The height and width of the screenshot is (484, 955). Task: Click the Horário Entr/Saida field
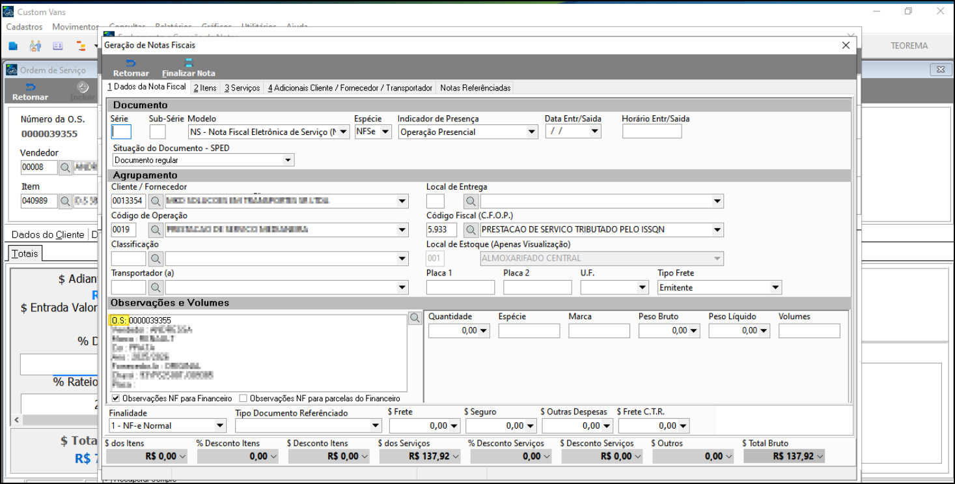(x=652, y=132)
